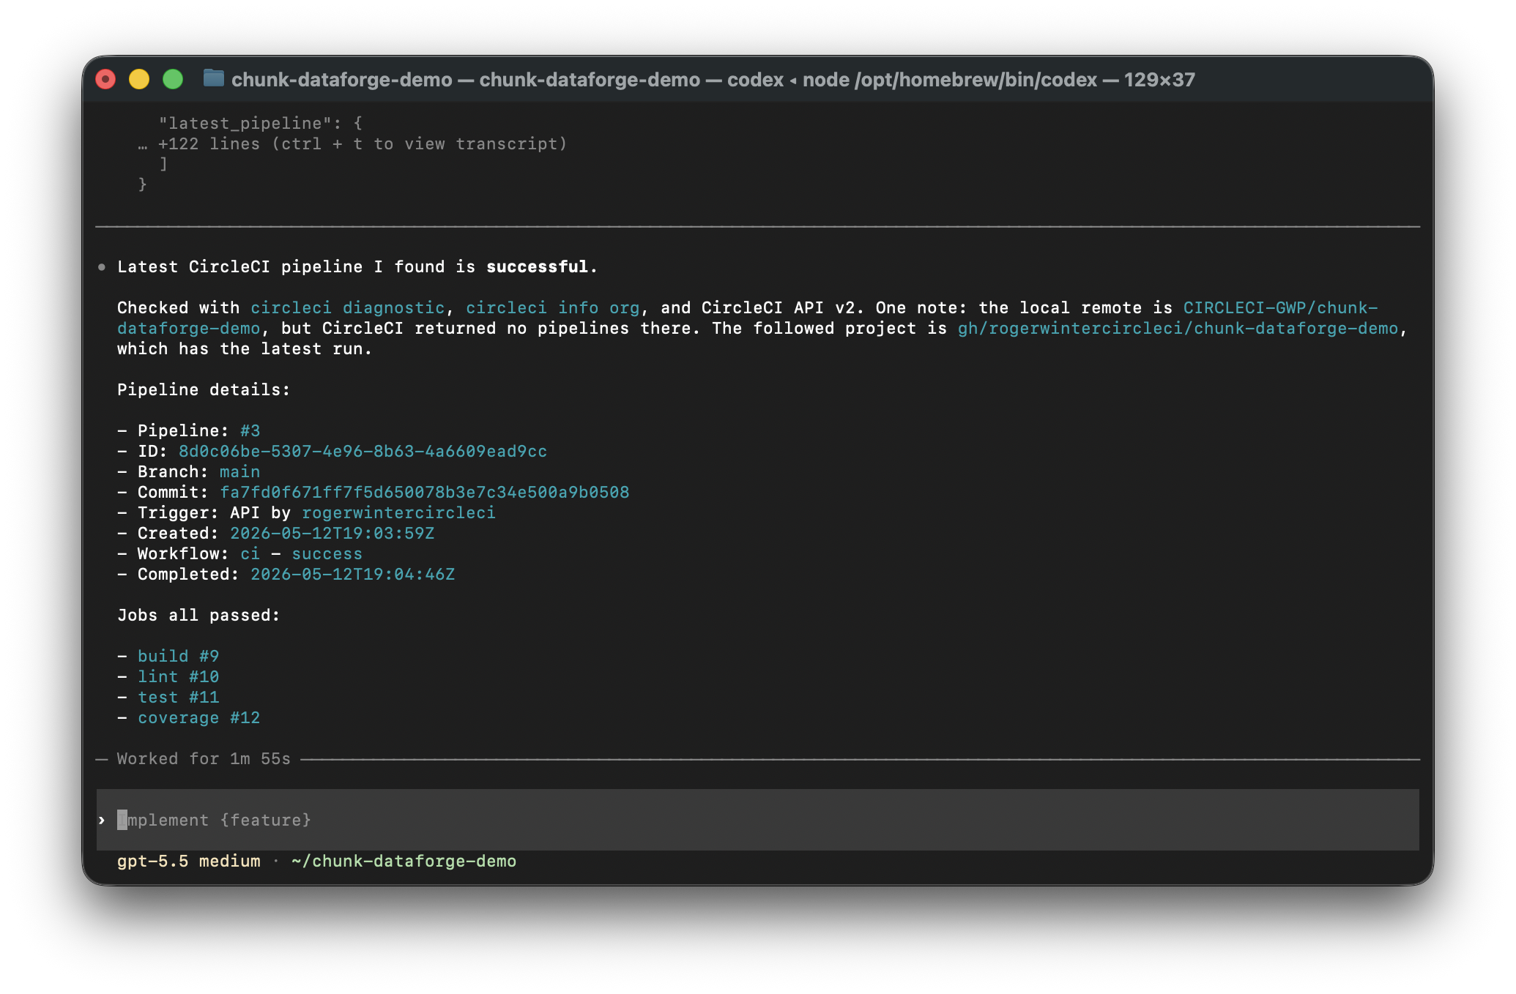Click the 'build #9' job
The width and height of the screenshot is (1516, 994).
(178, 656)
